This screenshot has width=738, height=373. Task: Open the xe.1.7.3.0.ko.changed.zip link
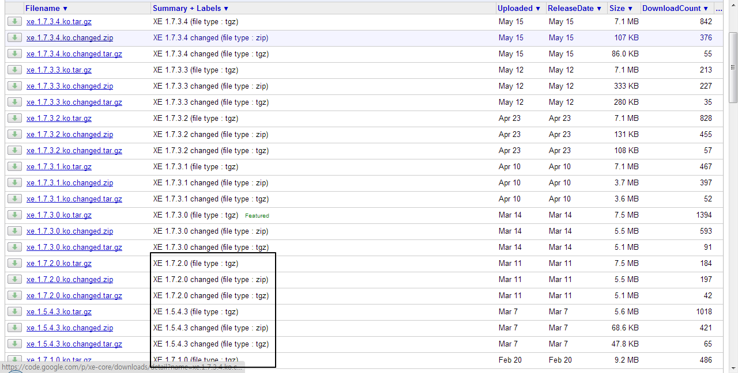[x=69, y=231]
